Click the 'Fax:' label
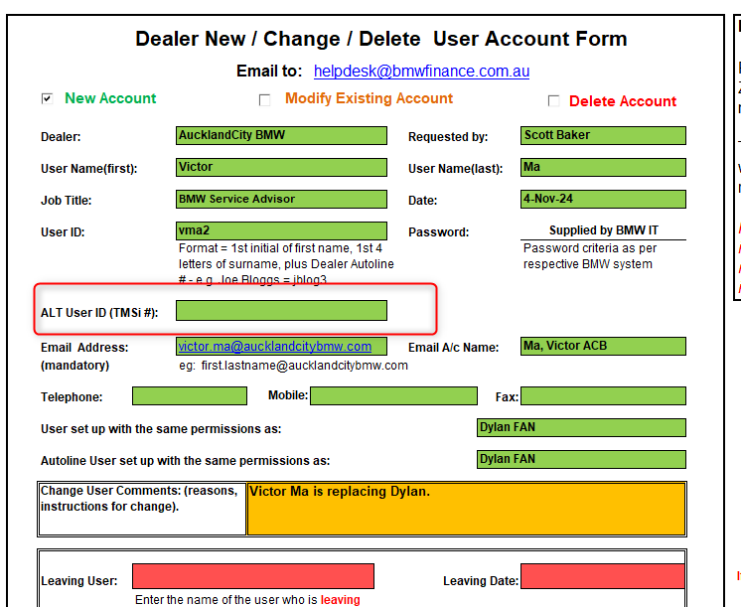 tap(507, 397)
